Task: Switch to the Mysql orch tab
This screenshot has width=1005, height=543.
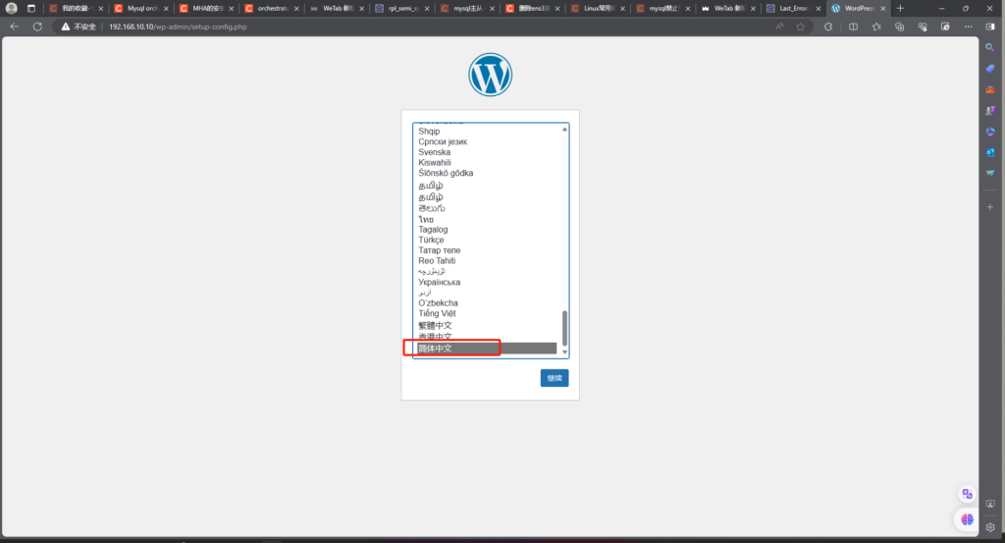Action: [x=141, y=8]
